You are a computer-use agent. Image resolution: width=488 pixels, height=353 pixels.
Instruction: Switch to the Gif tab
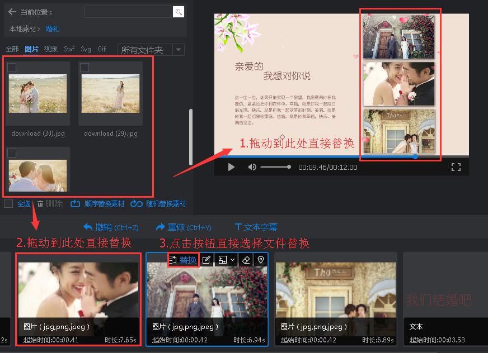point(101,49)
